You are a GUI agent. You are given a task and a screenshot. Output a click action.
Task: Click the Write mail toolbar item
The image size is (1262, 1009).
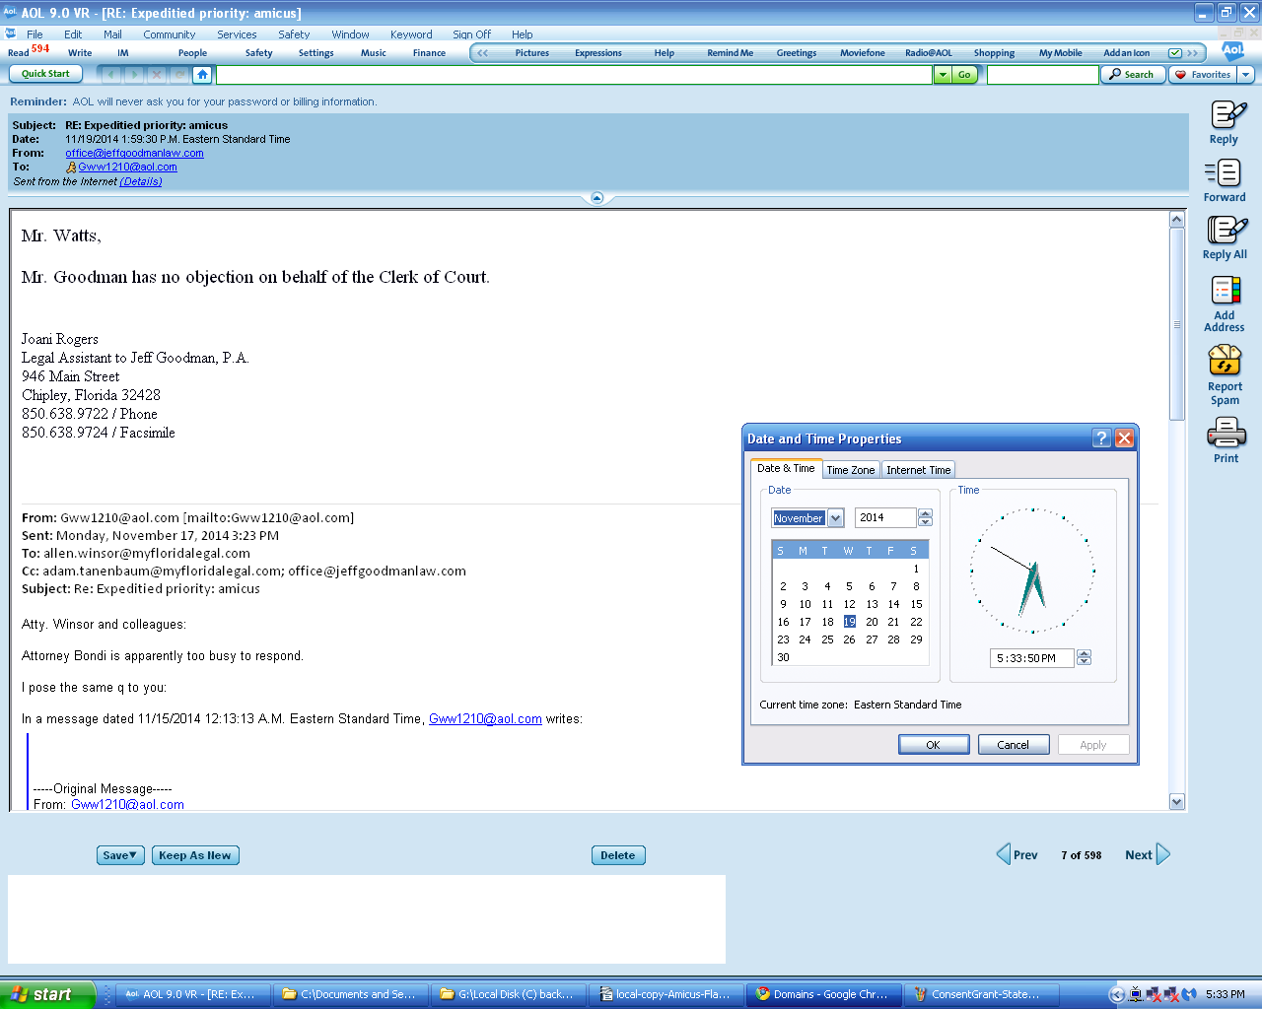click(x=80, y=53)
